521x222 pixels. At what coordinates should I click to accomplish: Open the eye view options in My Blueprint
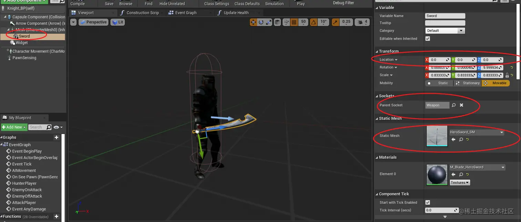[58, 127]
